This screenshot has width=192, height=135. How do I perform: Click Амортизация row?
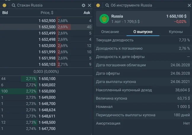click(x=143, y=123)
